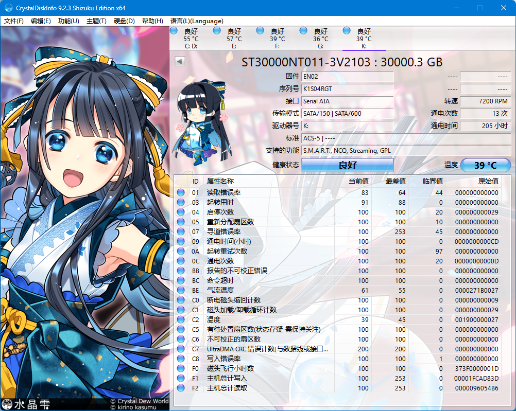Click the previous disk arrow button
Image resolution: width=516 pixels, height=411 pixels.
click(x=180, y=61)
